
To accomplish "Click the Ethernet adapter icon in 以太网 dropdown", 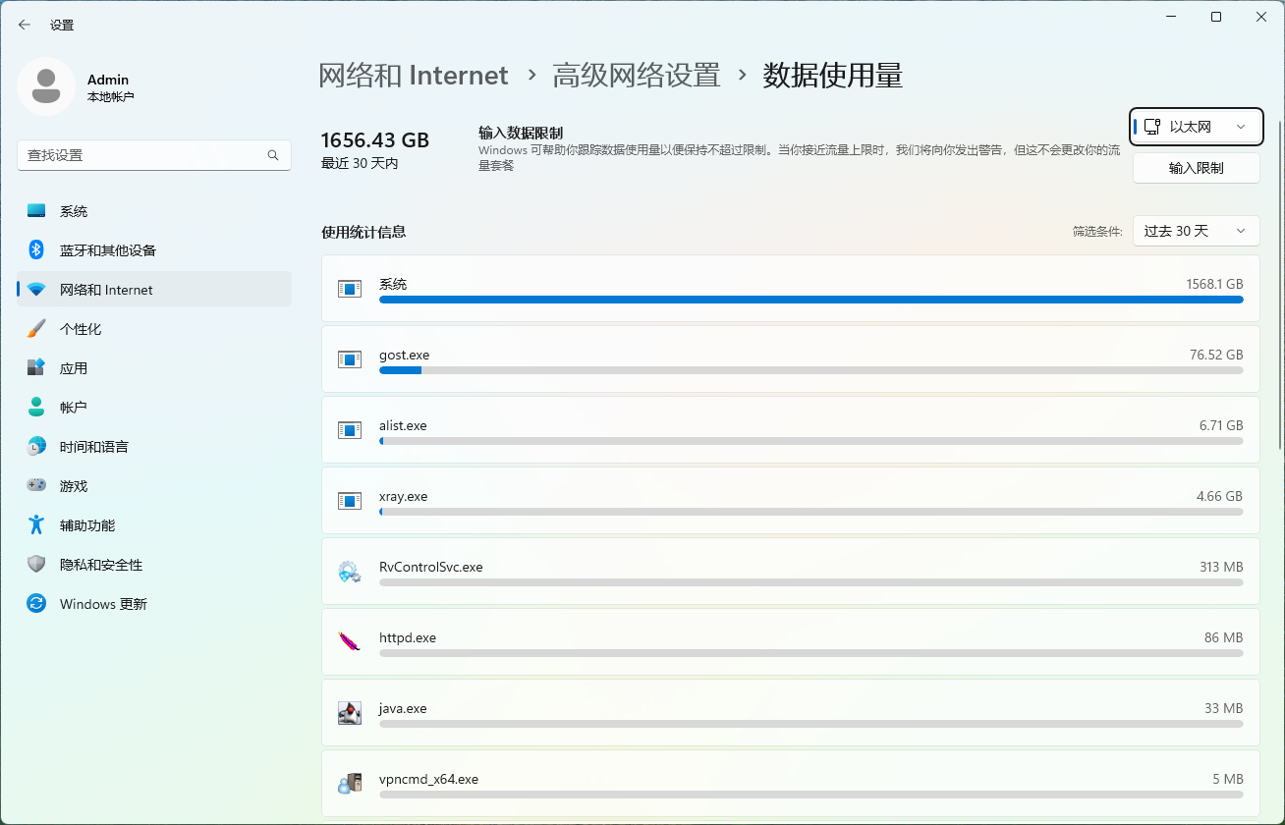I will pyautogui.click(x=1152, y=127).
